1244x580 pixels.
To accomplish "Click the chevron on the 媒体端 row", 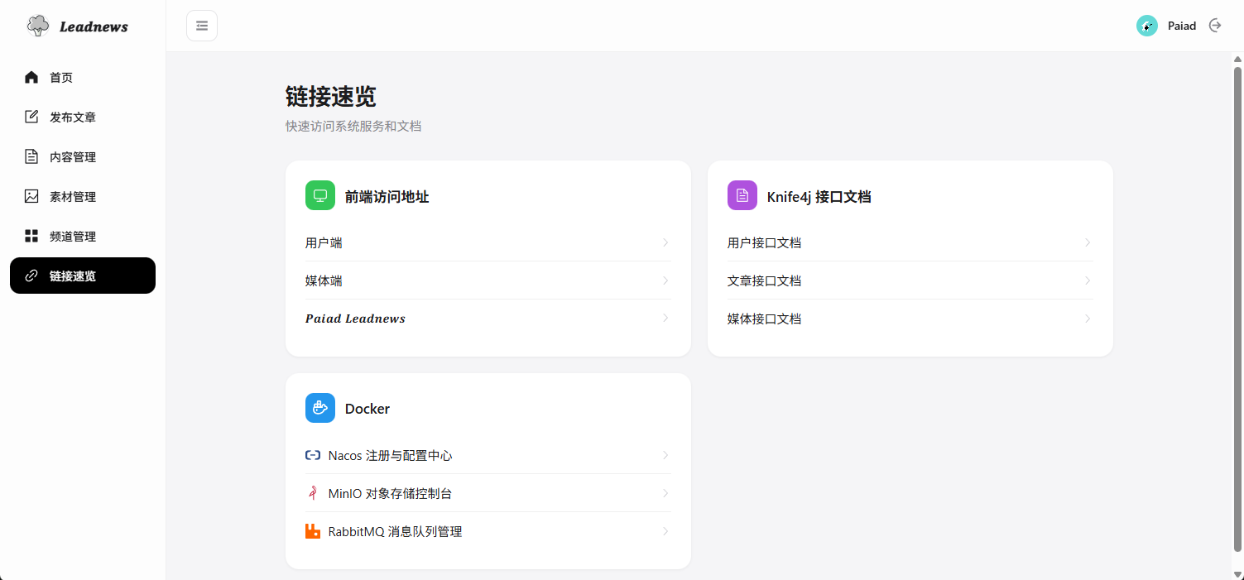I will click(665, 281).
